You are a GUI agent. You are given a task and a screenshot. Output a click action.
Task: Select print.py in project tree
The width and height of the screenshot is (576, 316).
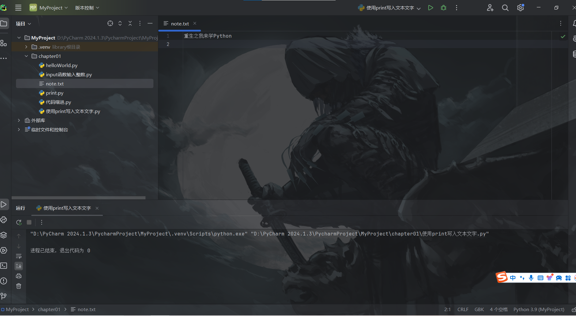[55, 93]
